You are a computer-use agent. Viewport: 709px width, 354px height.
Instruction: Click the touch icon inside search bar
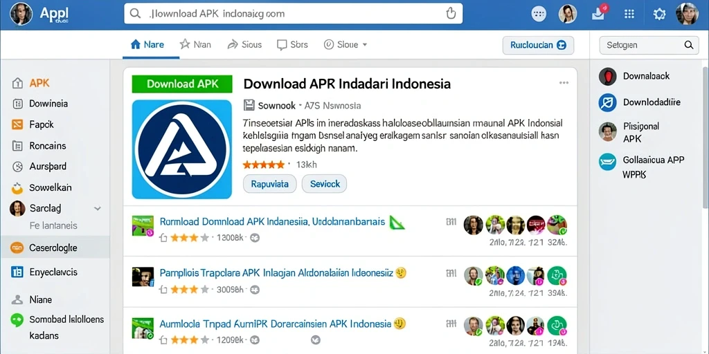pyautogui.click(x=450, y=14)
